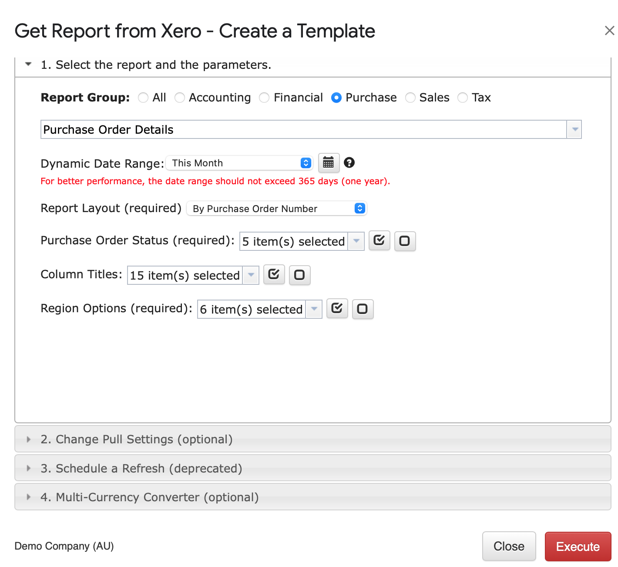
Task: Click the dialog title Get Report from Xero
Action: pyautogui.click(x=195, y=31)
